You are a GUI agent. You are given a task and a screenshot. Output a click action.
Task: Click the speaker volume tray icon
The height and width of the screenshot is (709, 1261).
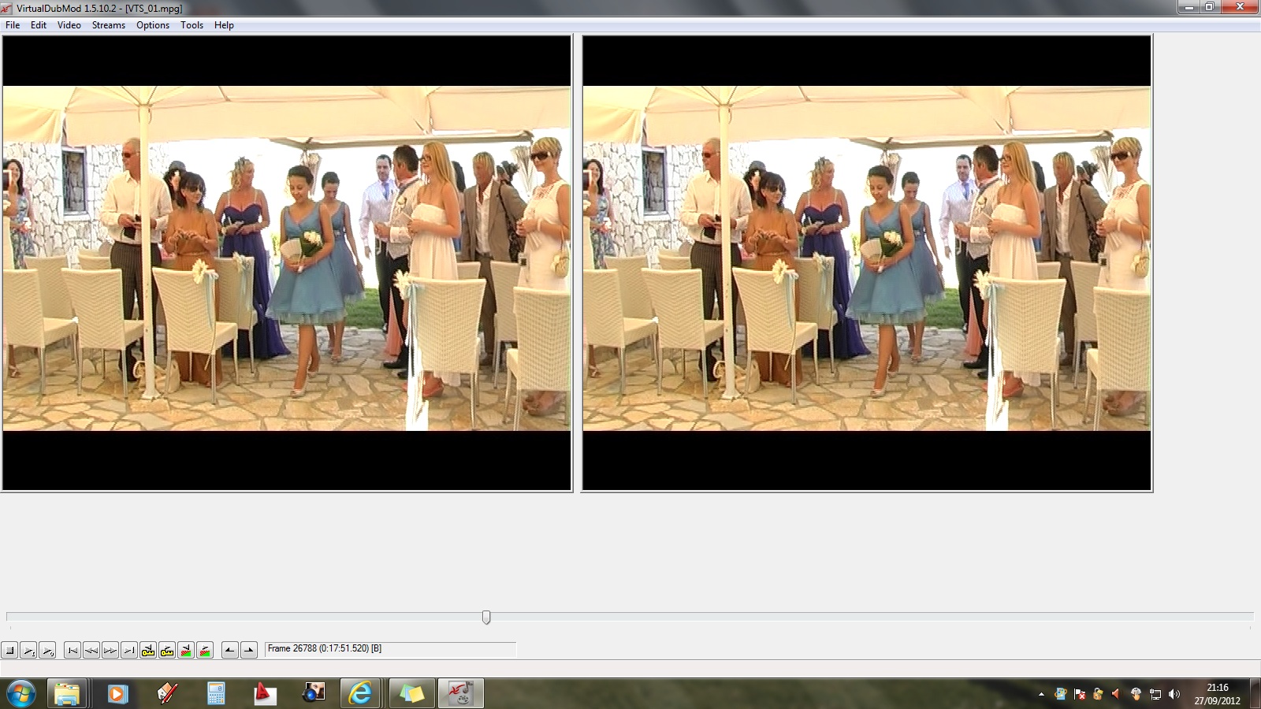tap(1174, 694)
